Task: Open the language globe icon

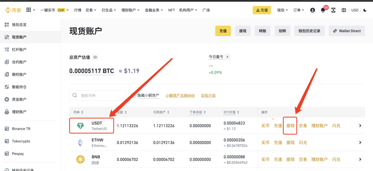Action: pos(343,10)
